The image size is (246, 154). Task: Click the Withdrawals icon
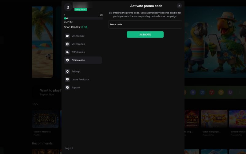coord(67,52)
